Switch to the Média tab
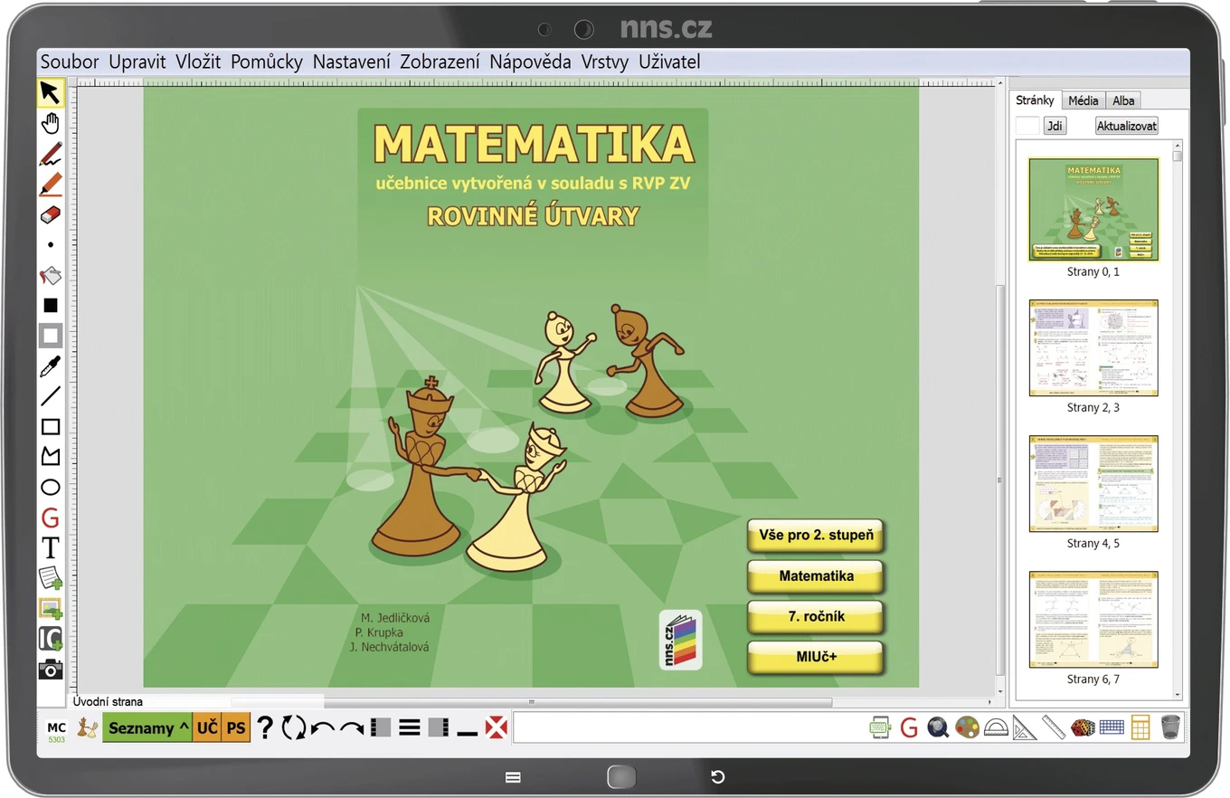This screenshot has height=798, width=1230. (x=1083, y=100)
